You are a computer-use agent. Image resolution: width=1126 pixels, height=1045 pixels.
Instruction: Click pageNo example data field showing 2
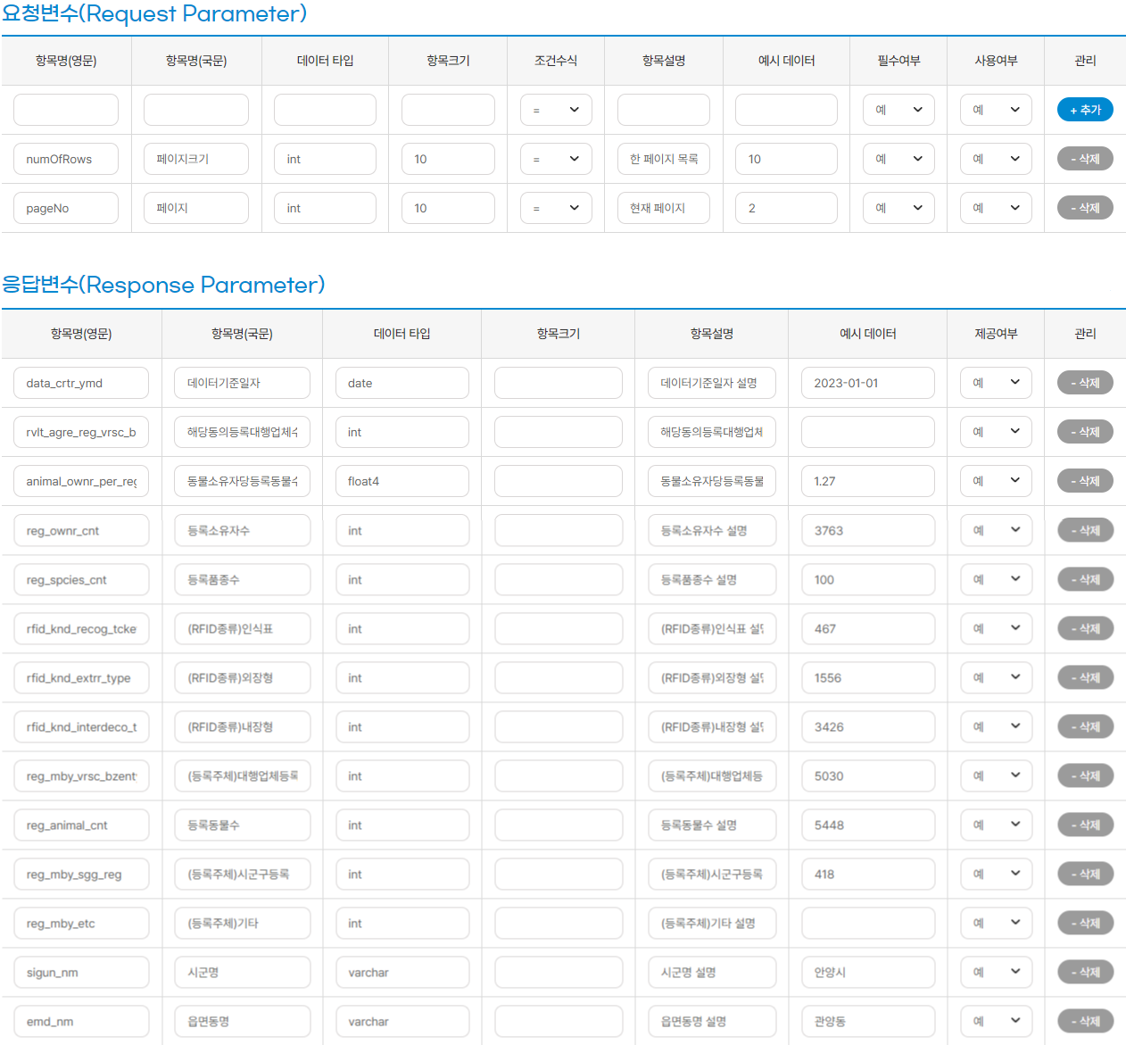[x=786, y=208]
